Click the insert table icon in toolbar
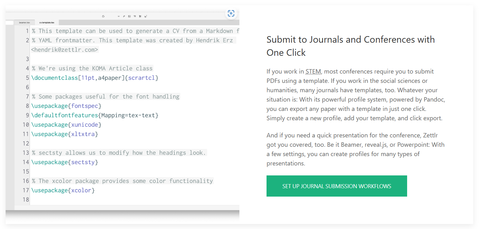 [140, 16]
